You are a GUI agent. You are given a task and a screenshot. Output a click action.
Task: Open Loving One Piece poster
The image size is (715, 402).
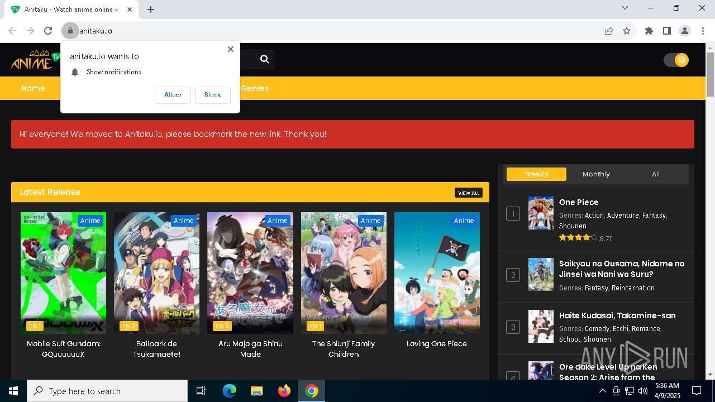pos(437,273)
